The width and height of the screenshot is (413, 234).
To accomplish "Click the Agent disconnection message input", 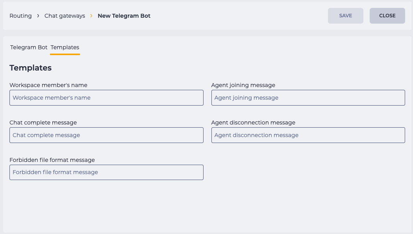I will pos(308,135).
